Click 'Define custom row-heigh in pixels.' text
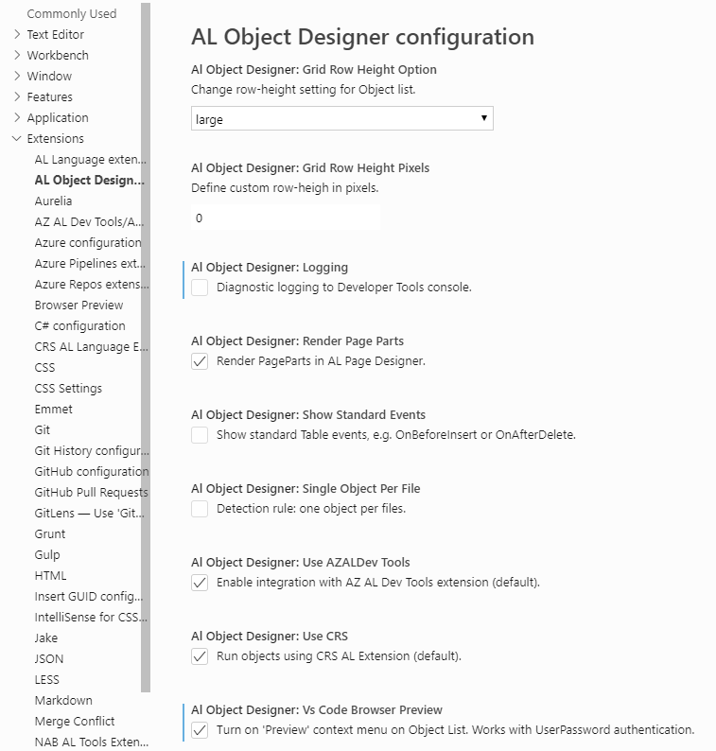Screen dimensions: 716x751 coord(285,187)
